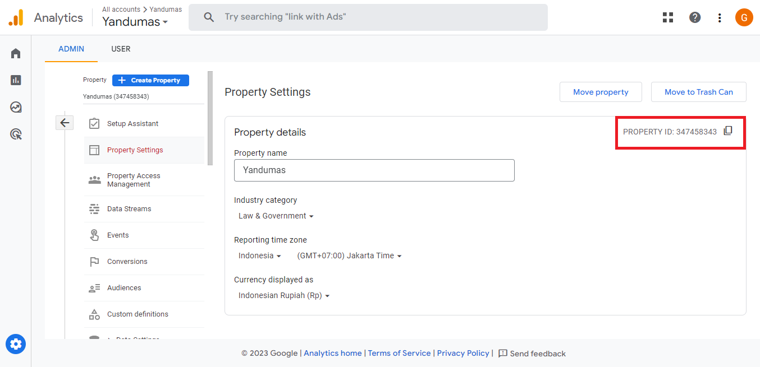This screenshot has width=760, height=367.
Task: Open the Analytics home link
Action: pyautogui.click(x=333, y=353)
